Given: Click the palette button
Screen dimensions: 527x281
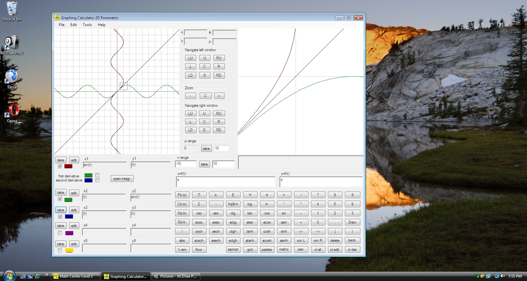Looking at the screenshot, I should click(x=267, y=250).
